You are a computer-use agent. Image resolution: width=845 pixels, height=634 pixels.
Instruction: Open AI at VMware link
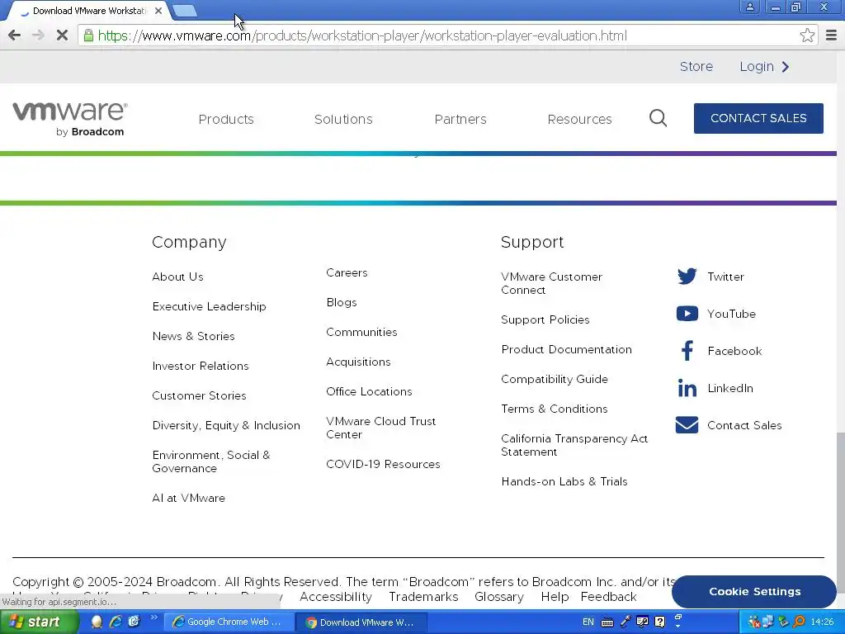click(188, 498)
